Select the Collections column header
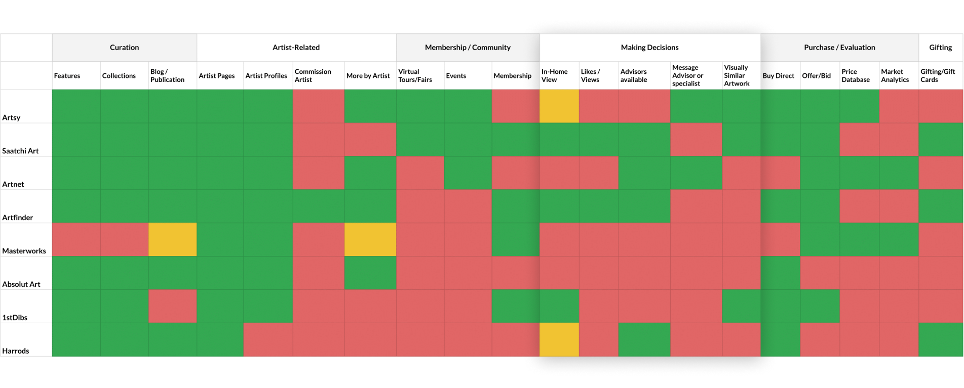 coord(124,76)
